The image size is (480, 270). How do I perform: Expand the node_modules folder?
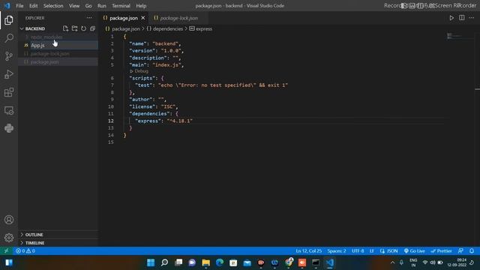point(46,37)
